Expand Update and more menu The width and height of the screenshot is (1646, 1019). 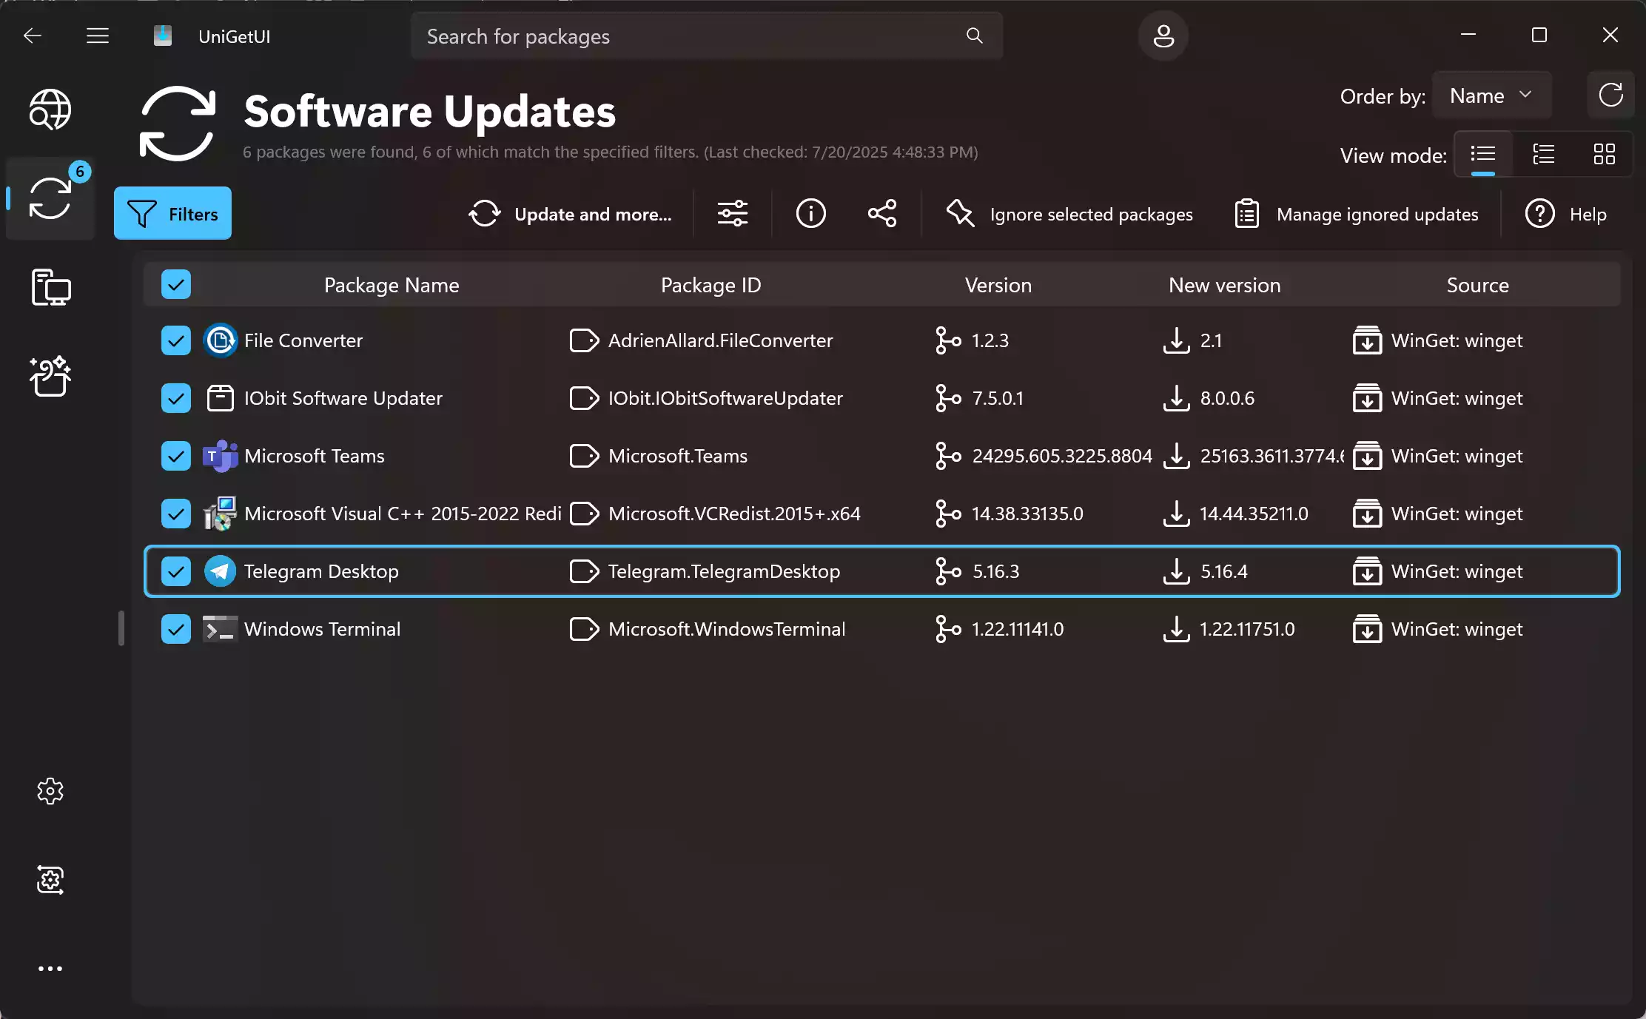571,214
